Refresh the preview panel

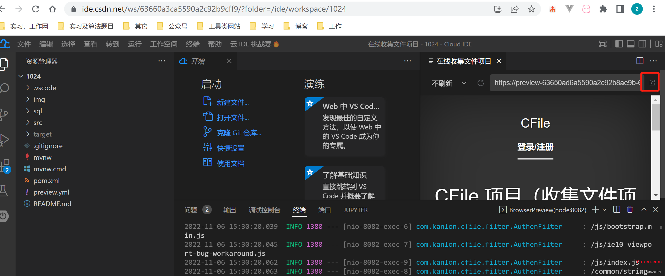coord(481,83)
